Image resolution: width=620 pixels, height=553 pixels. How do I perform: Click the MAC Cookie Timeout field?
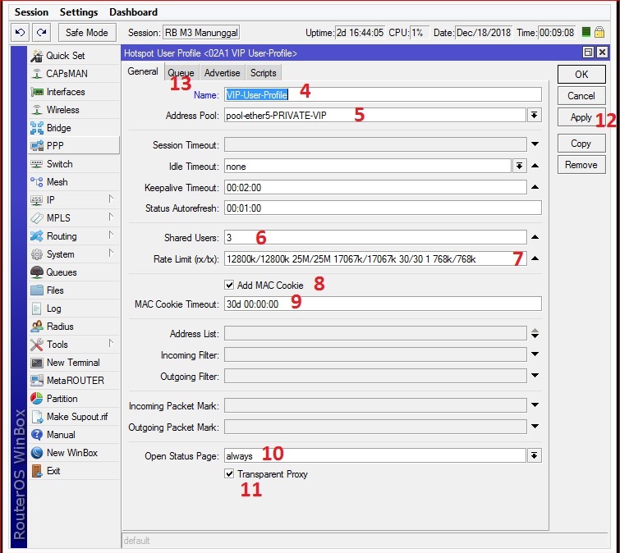pos(383,304)
